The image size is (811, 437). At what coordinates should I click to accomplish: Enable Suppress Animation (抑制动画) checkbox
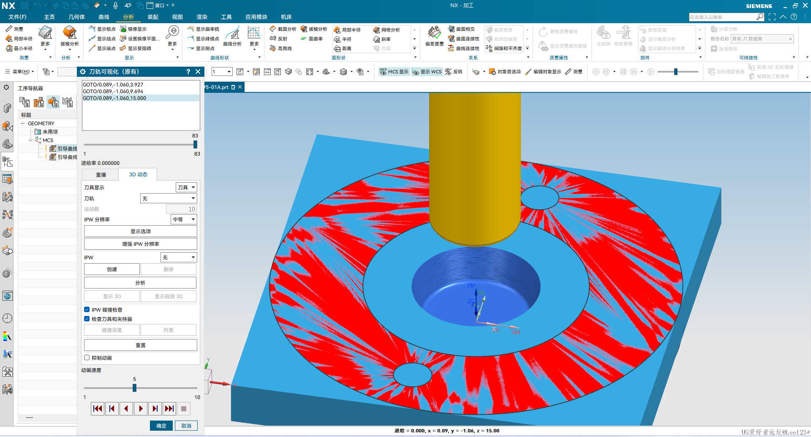pyautogui.click(x=87, y=358)
